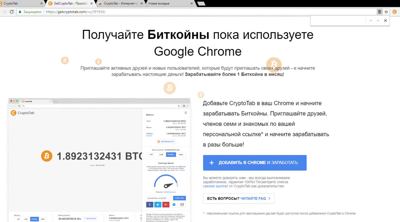400x222 pixels.
Task: Click the page icon left of bookmark star
Action: [x=380, y=12]
